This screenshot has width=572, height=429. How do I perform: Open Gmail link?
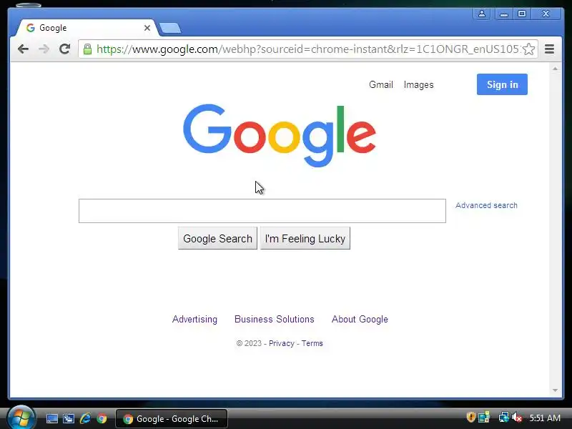[x=381, y=84]
